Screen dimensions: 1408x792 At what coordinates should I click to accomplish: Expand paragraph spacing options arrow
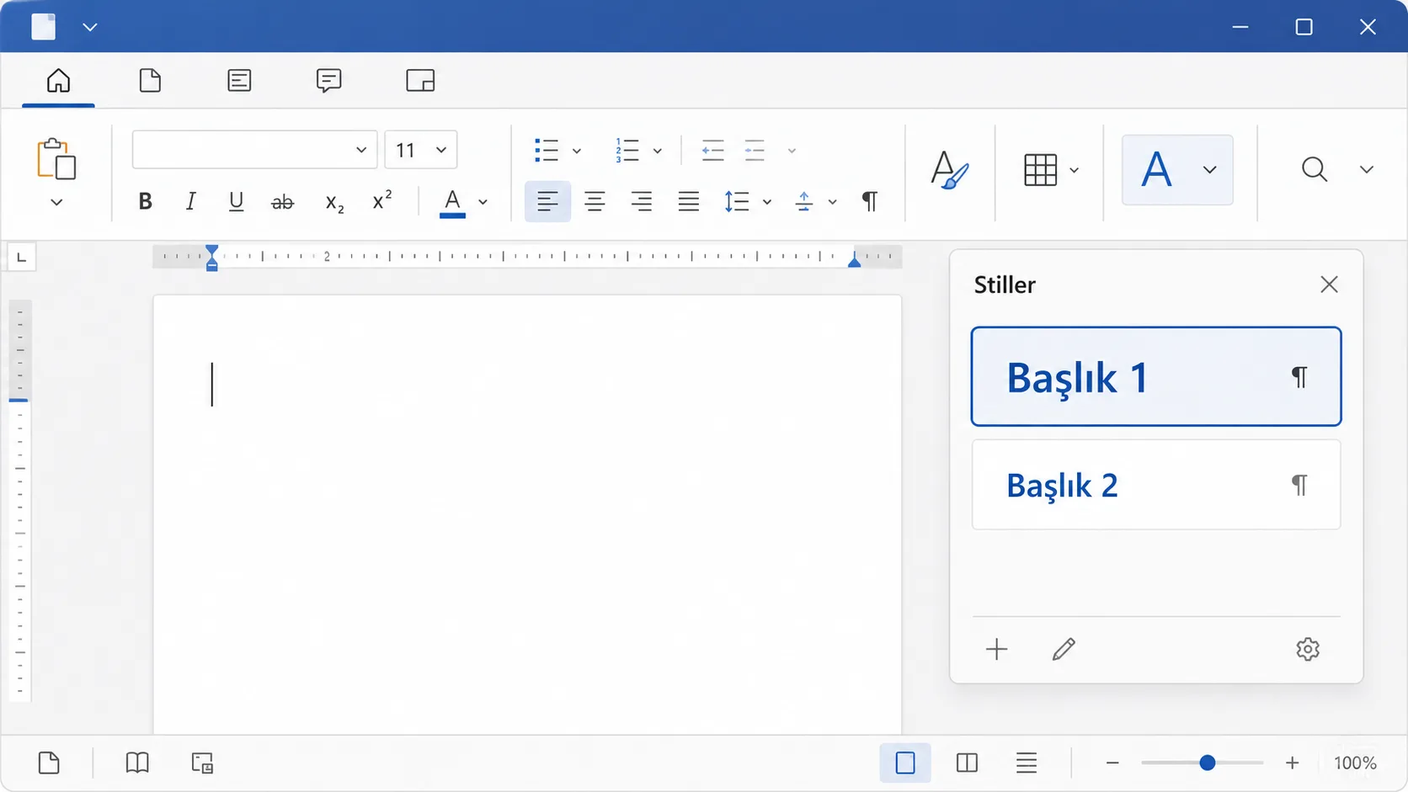[832, 202]
